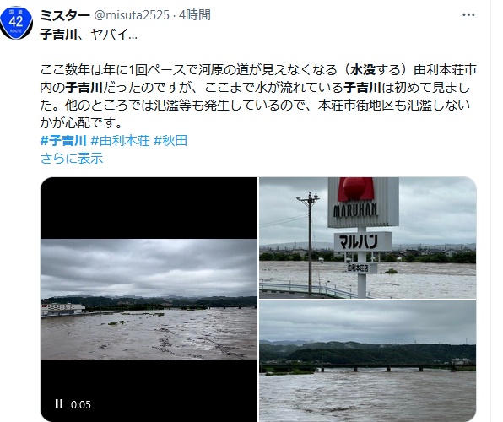
Task: Open the #子吉川 hashtag
Action: tap(63, 141)
